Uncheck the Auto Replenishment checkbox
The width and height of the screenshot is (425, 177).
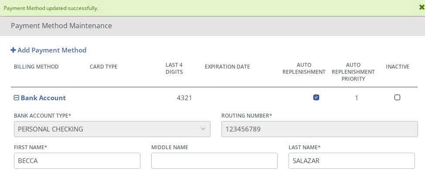pos(316,98)
